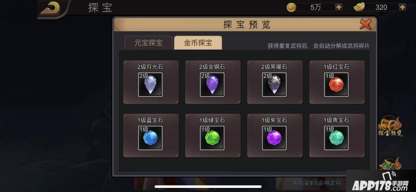This screenshot has width=416, height=192.
Task: Select the 2级月光石 gem icon
Action: (x=150, y=84)
